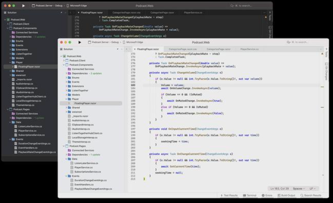Collapse Podcast.Pages project in light window
Viewport: 333px width, 203px height.
point(64,146)
